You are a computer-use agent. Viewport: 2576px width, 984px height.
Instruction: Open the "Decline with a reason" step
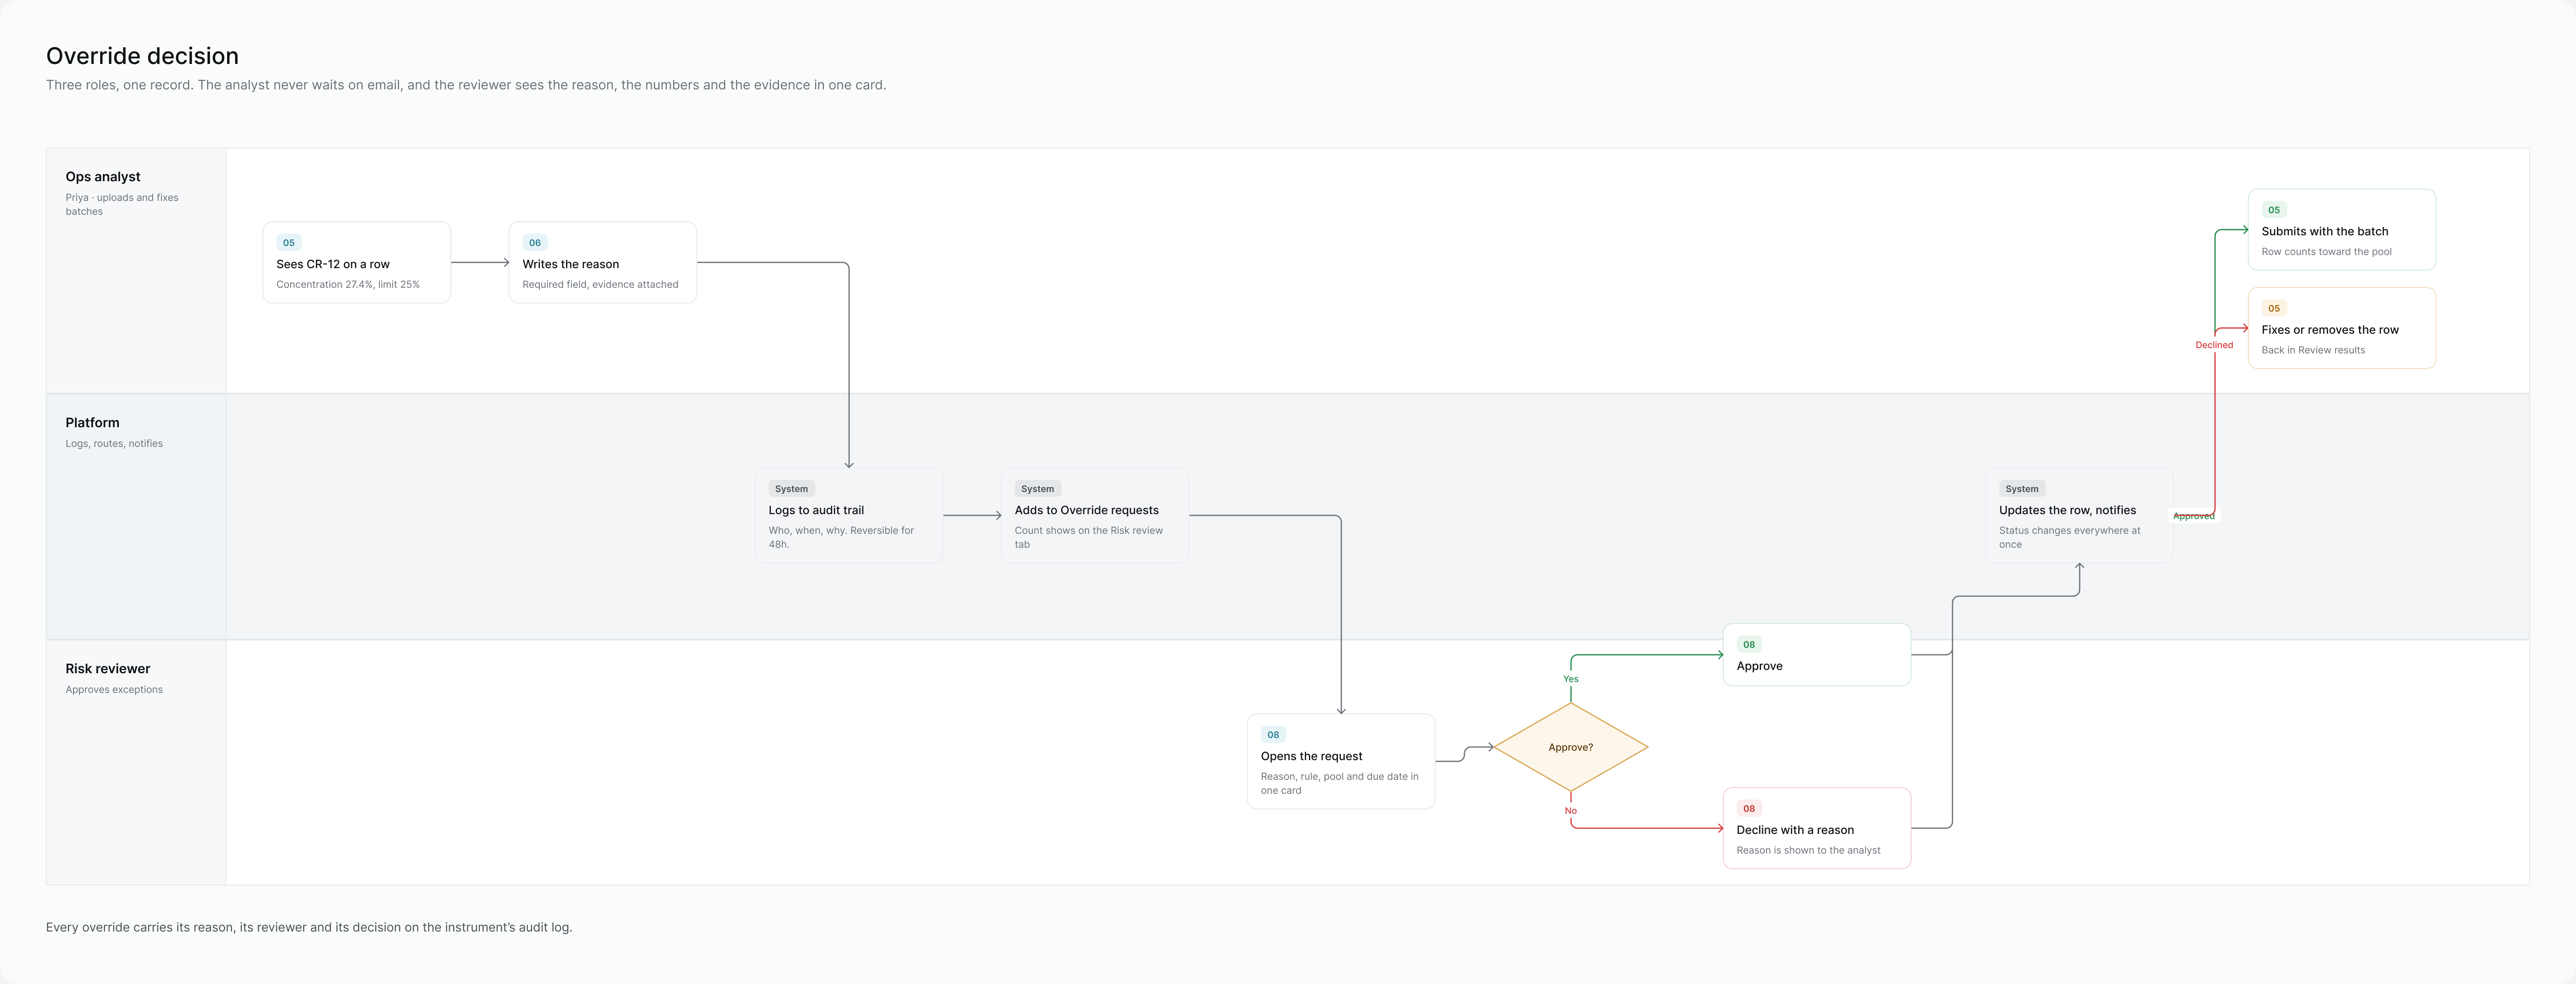(x=1817, y=828)
